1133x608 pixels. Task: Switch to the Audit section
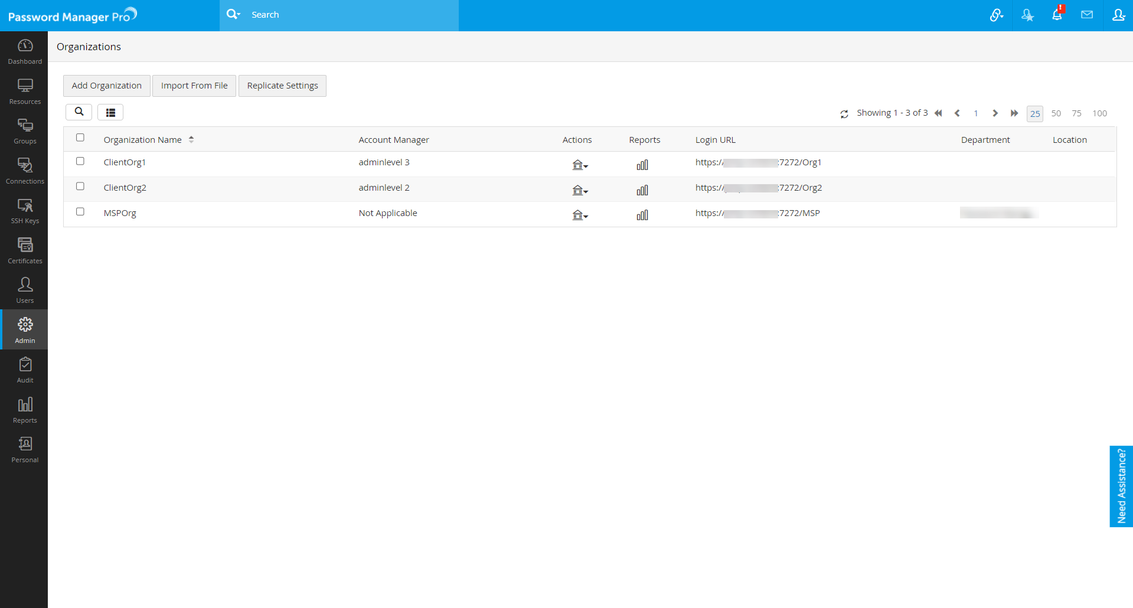25,370
